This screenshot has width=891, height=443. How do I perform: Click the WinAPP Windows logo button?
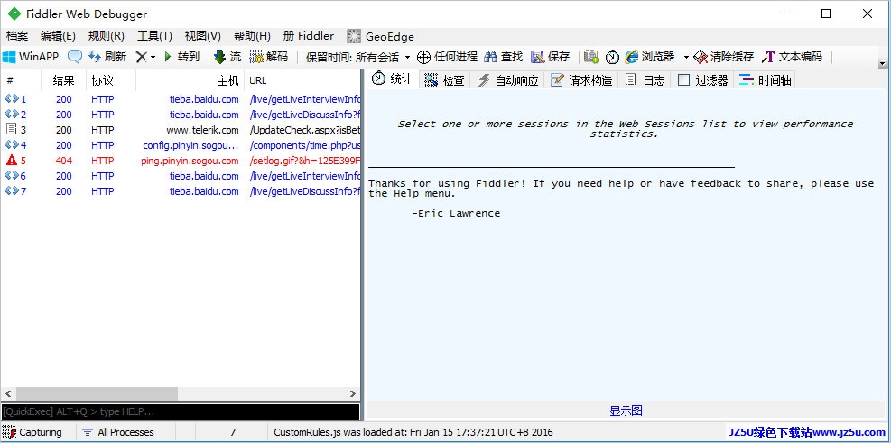click(31, 57)
